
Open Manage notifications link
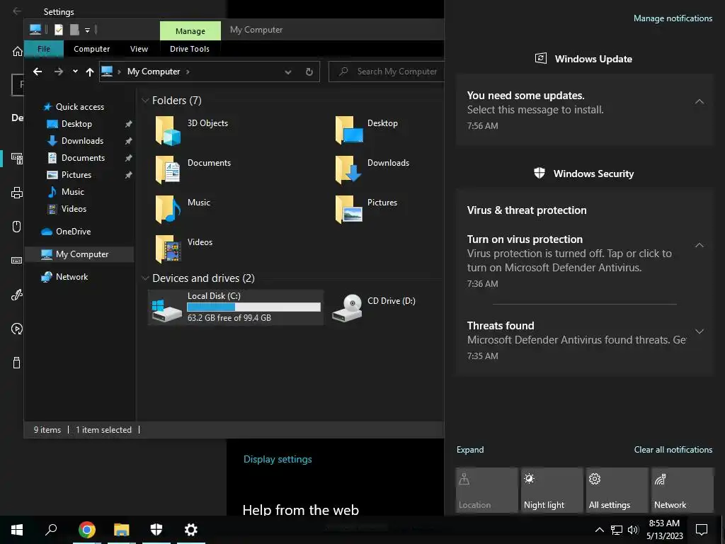pyautogui.click(x=673, y=18)
